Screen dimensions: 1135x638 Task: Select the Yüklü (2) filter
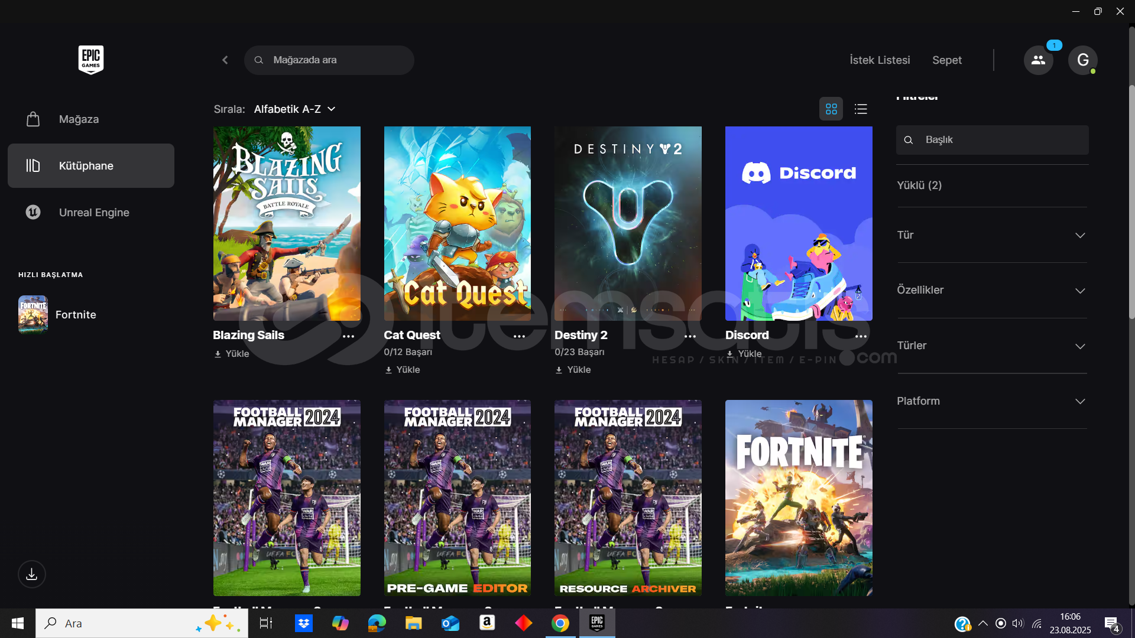pos(919,185)
